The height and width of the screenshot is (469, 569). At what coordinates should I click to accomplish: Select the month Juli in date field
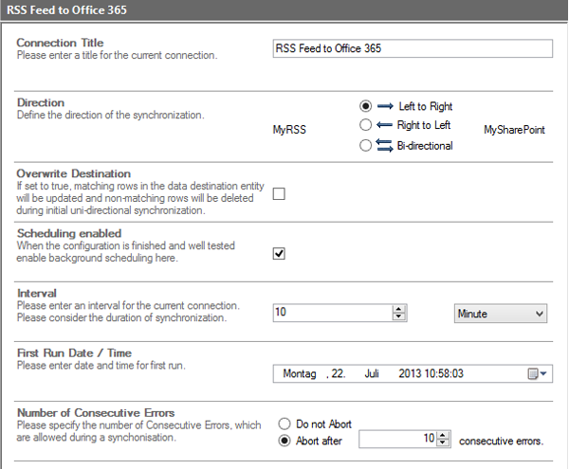(x=374, y=373)
